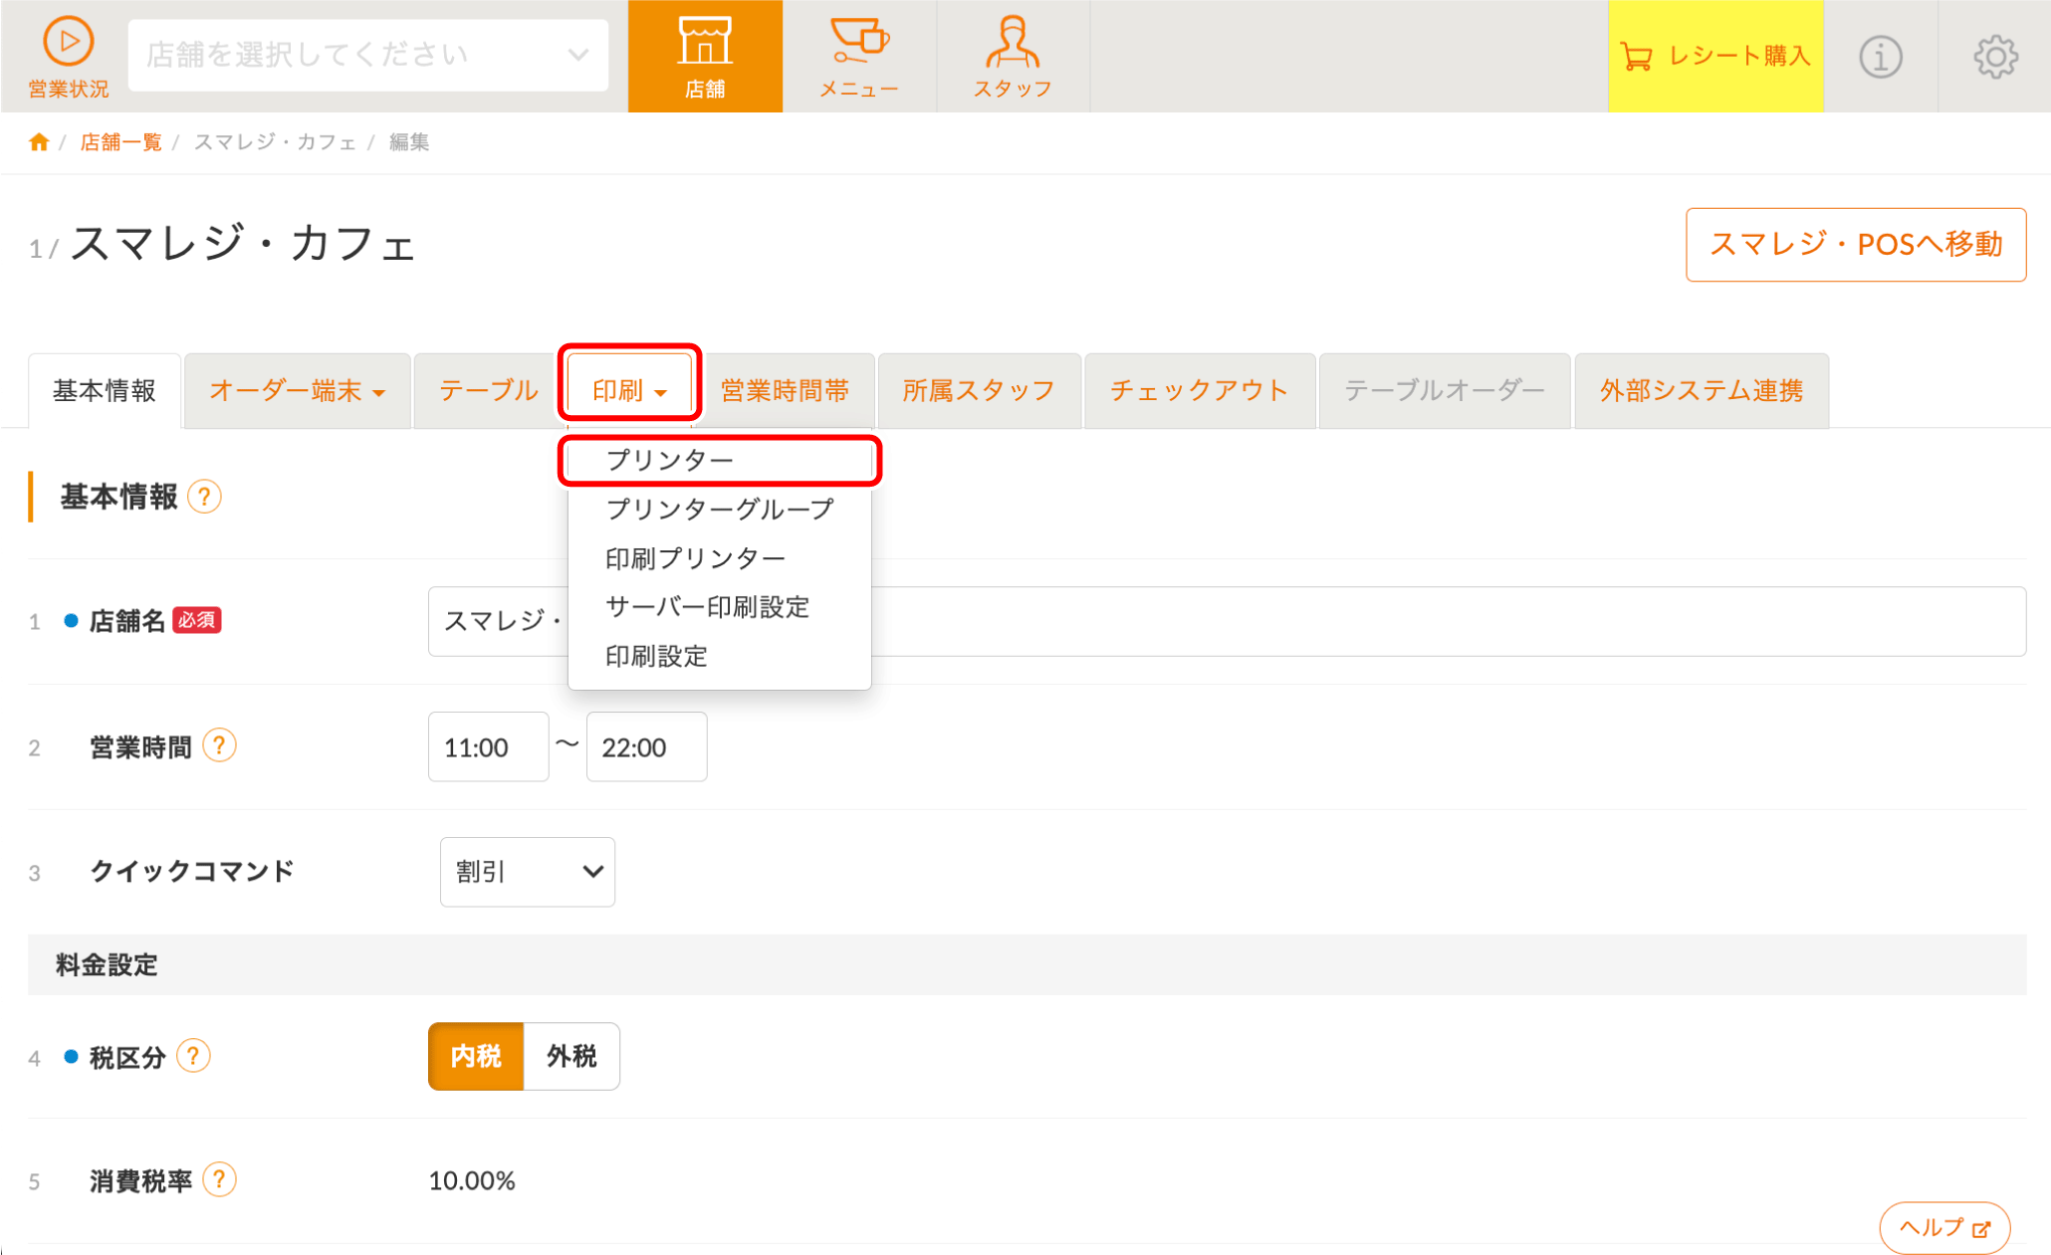Click the レシート購入 button
Viewport: 2051px width, 1255px height.
click(1714, 57)
